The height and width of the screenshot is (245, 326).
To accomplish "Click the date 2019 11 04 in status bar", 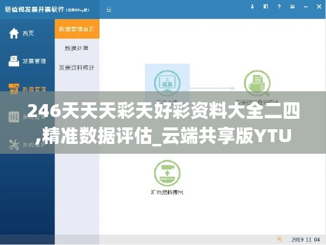I will pos(305,239).
